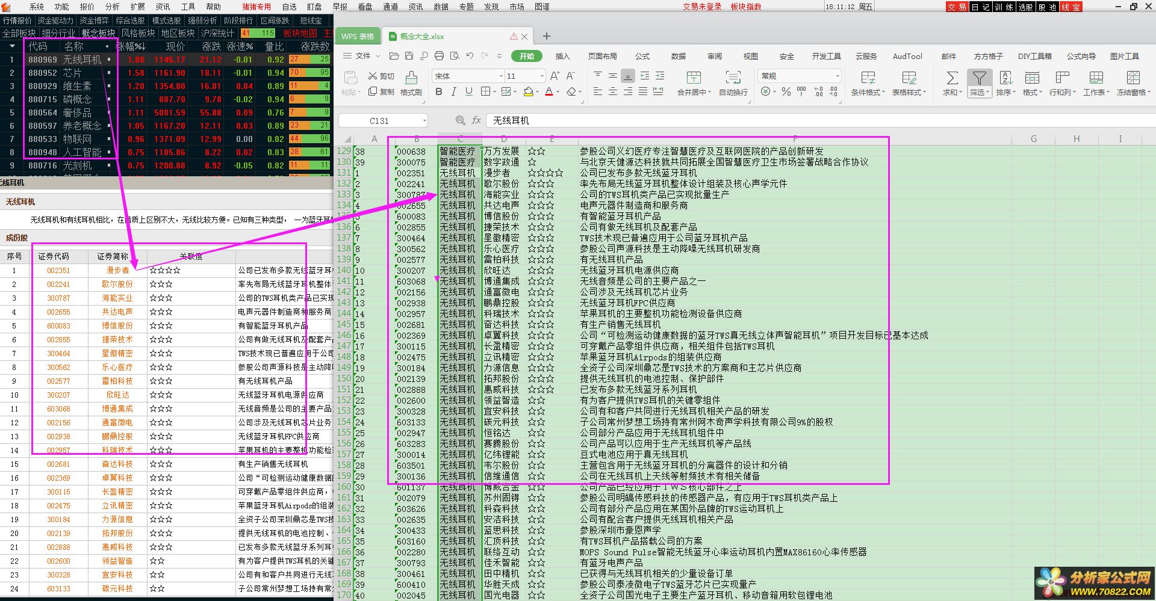Center text horizontally in WPS ribbon
Screen dimensions: 1156x601
[613, 91]
